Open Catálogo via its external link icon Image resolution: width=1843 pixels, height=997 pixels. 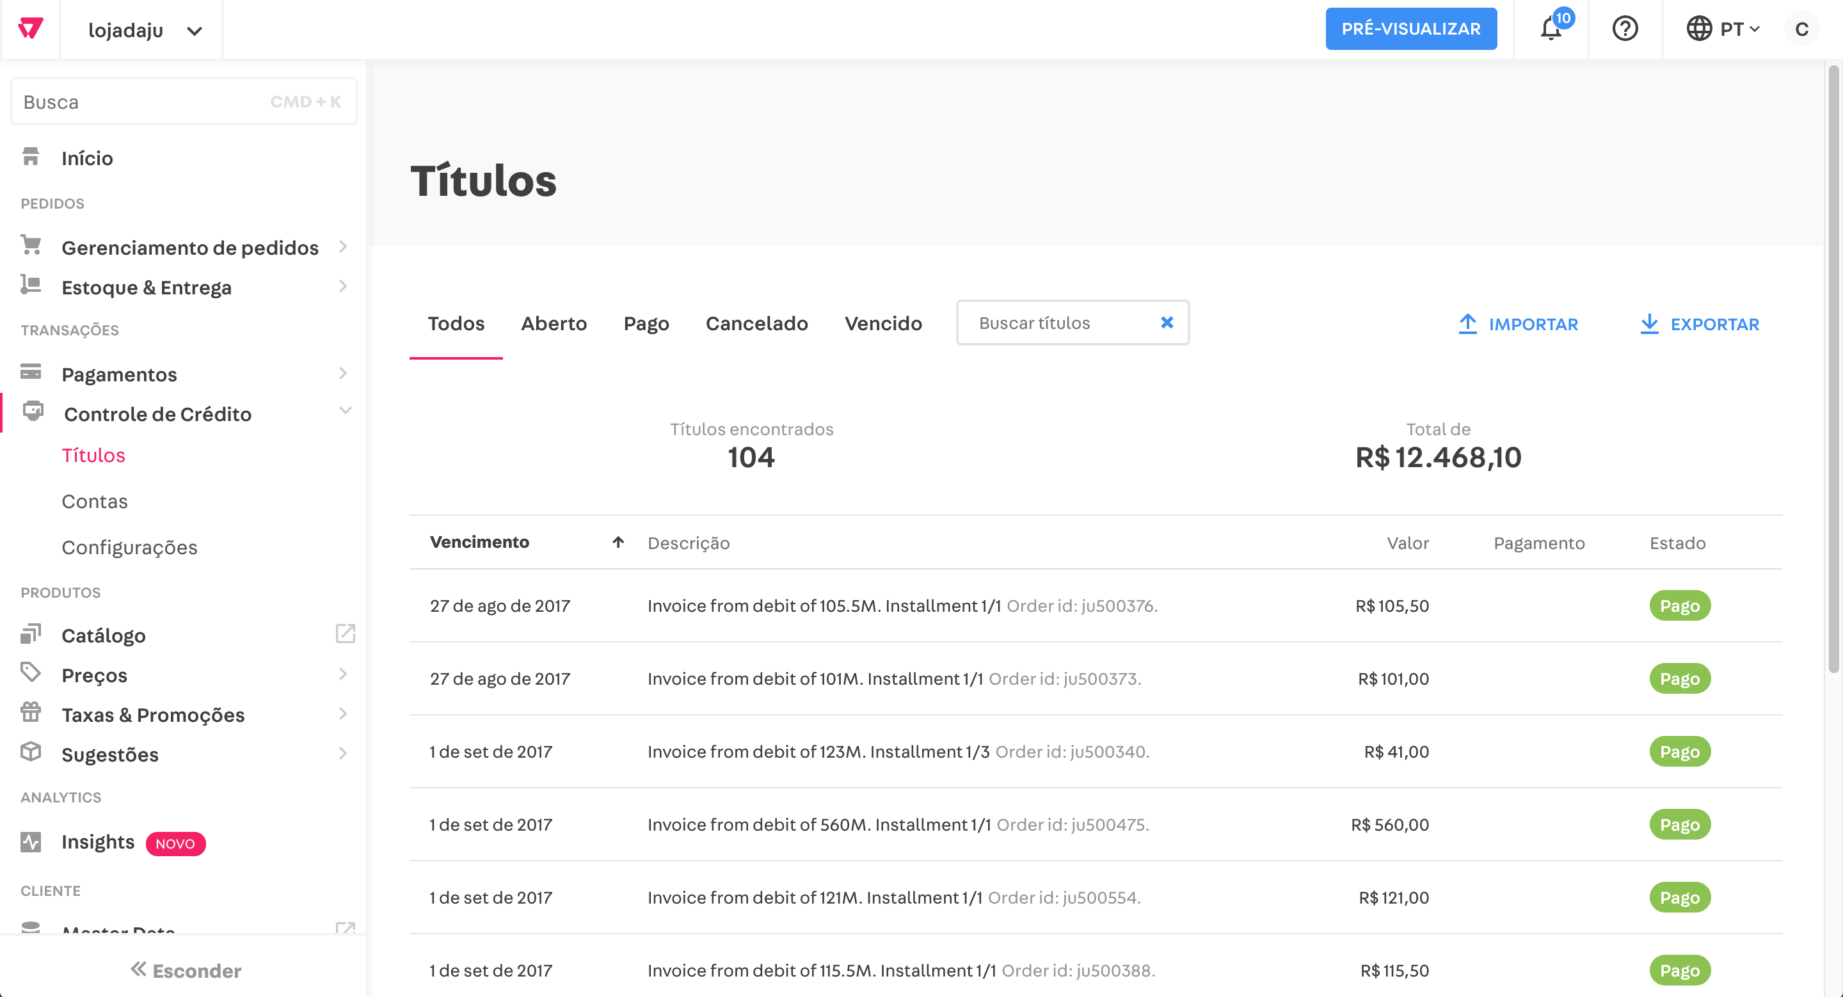(x=346, y=634)
